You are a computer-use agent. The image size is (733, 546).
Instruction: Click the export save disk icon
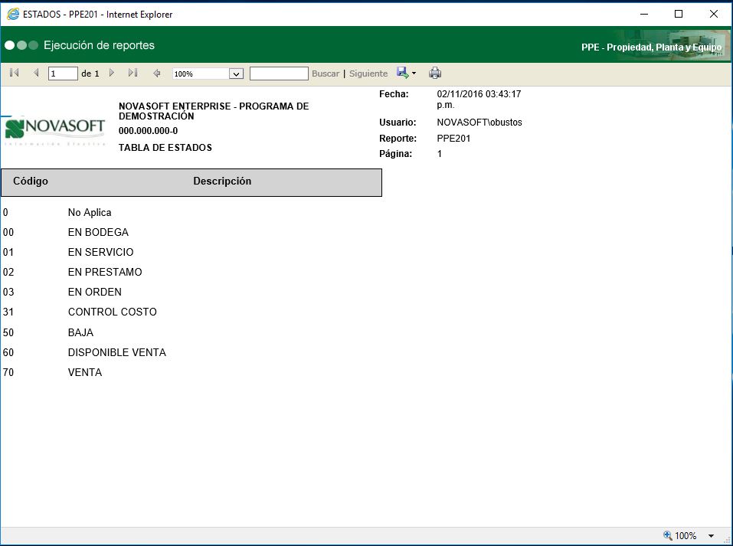[x=402, y=73]
